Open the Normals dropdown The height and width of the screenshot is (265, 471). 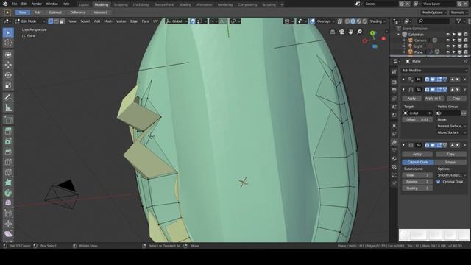pyautogui.click(x=458, y=13)
